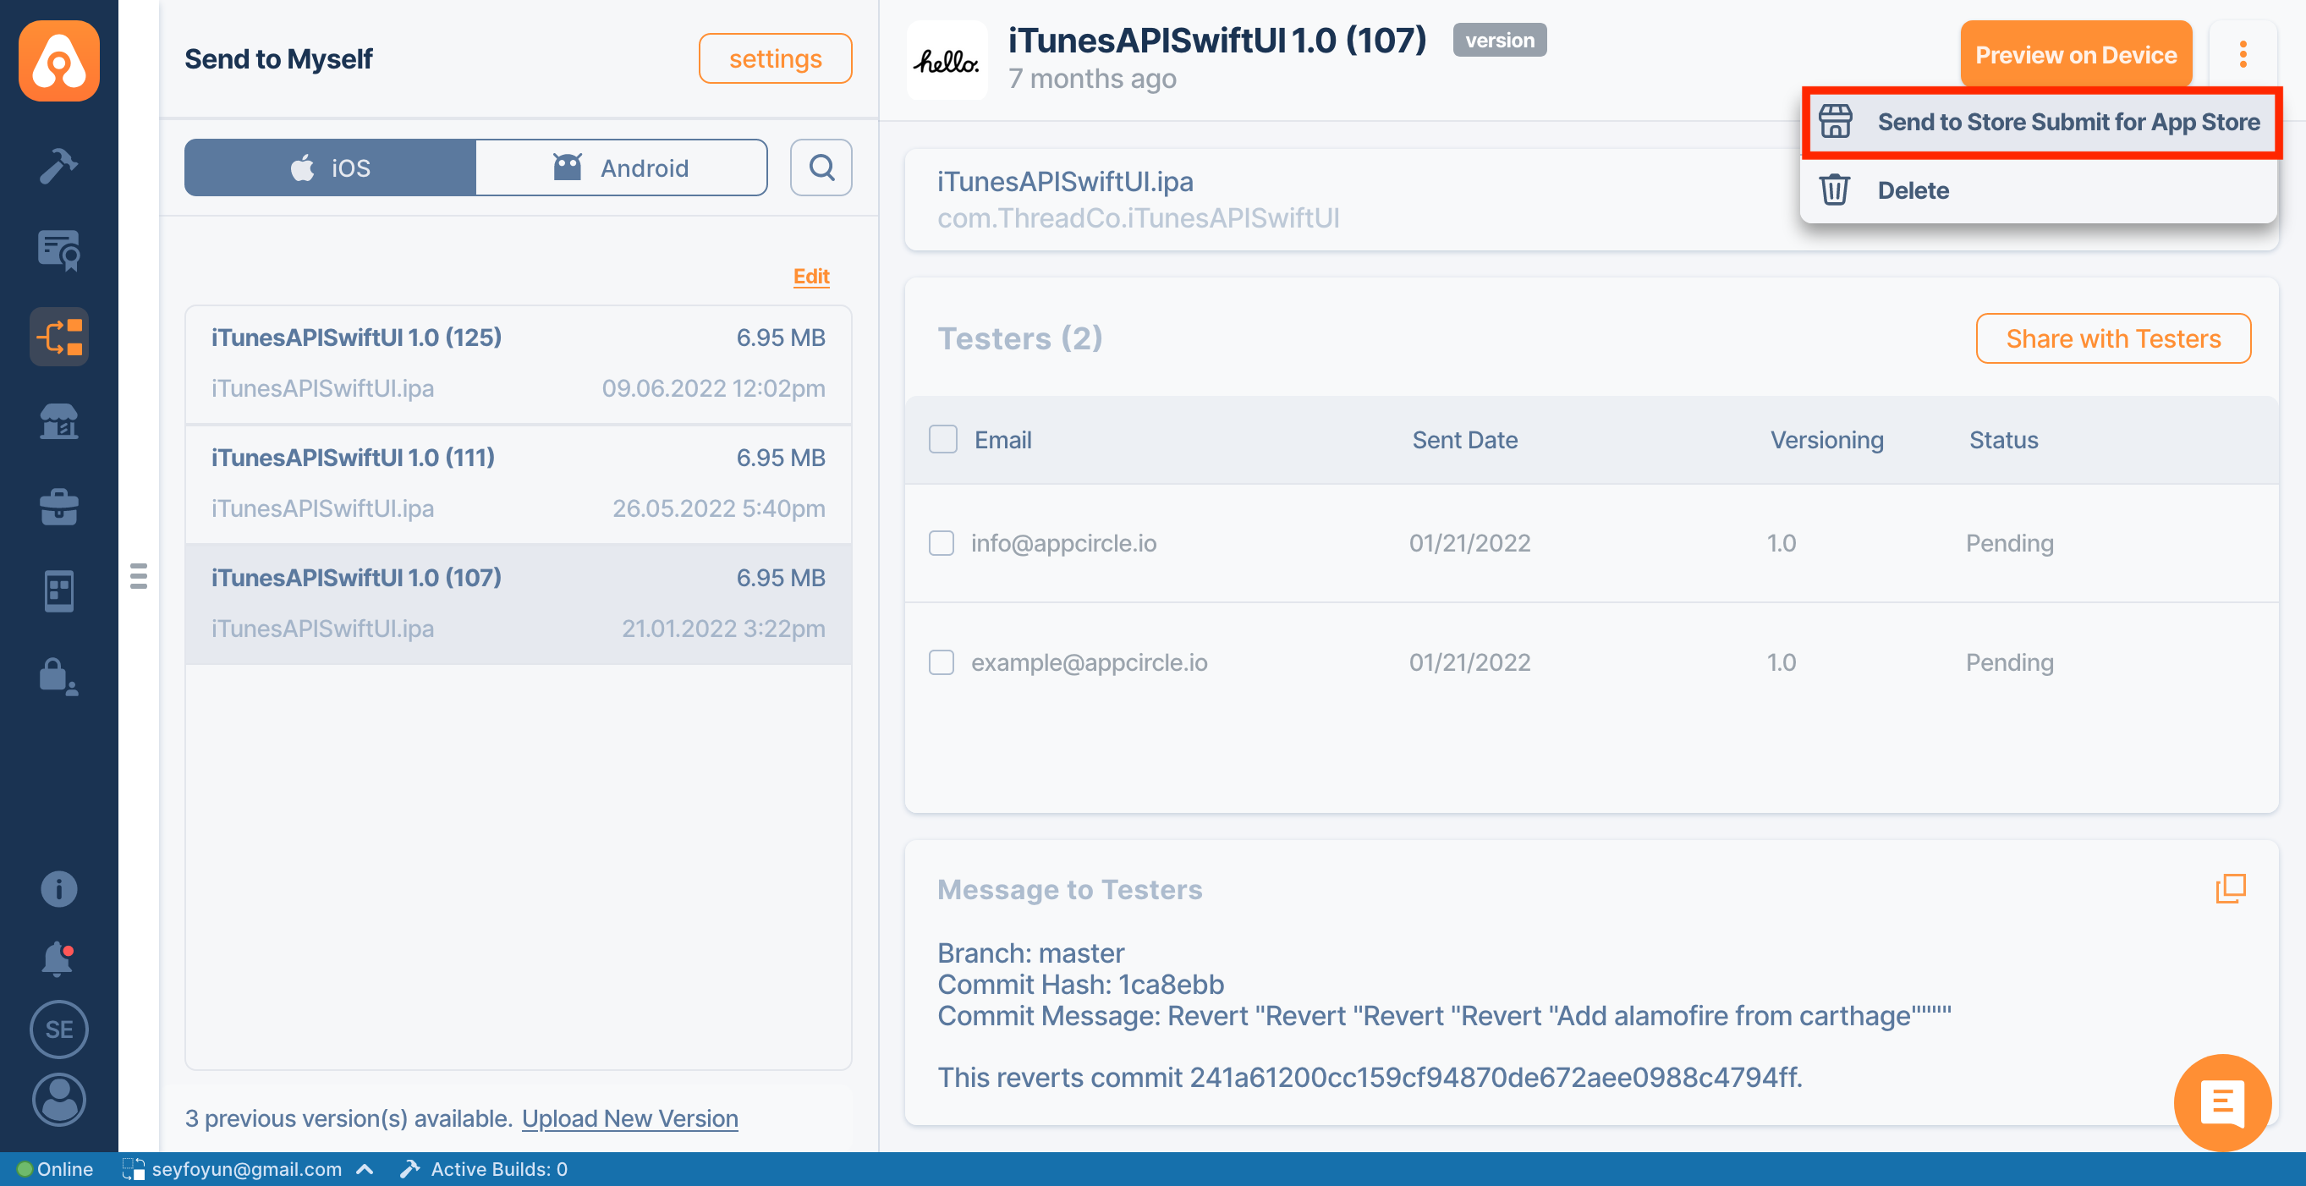The width and height of the screenshot is (2306, 1186).
Task: Open the Signing Identities certificate icon
Action: (58, 250)
